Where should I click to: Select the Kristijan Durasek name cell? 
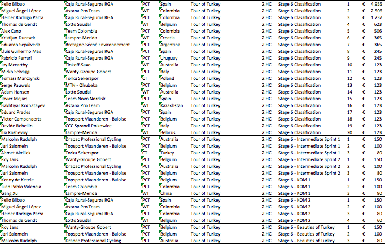(x=18, y=38)
